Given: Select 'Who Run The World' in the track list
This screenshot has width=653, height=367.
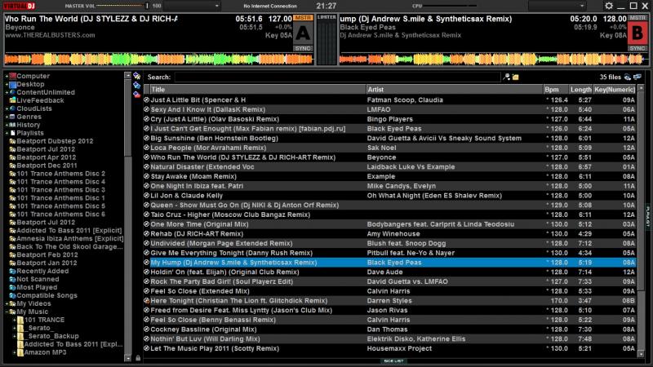Looking at the screenshot, I should coord(391,157).
